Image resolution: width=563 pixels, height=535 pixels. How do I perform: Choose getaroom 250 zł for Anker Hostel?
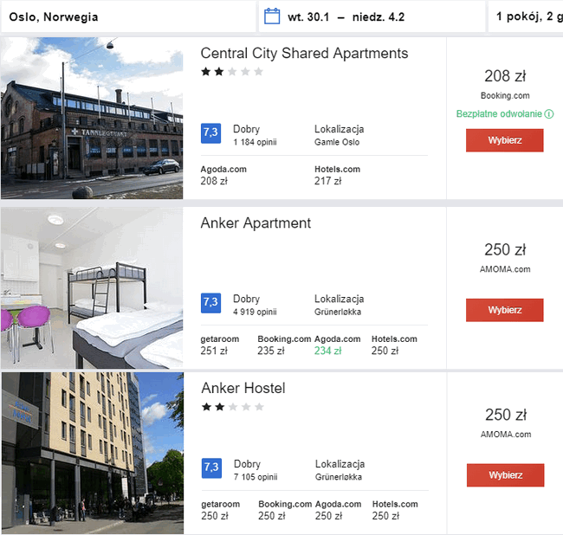click(221, 510)
